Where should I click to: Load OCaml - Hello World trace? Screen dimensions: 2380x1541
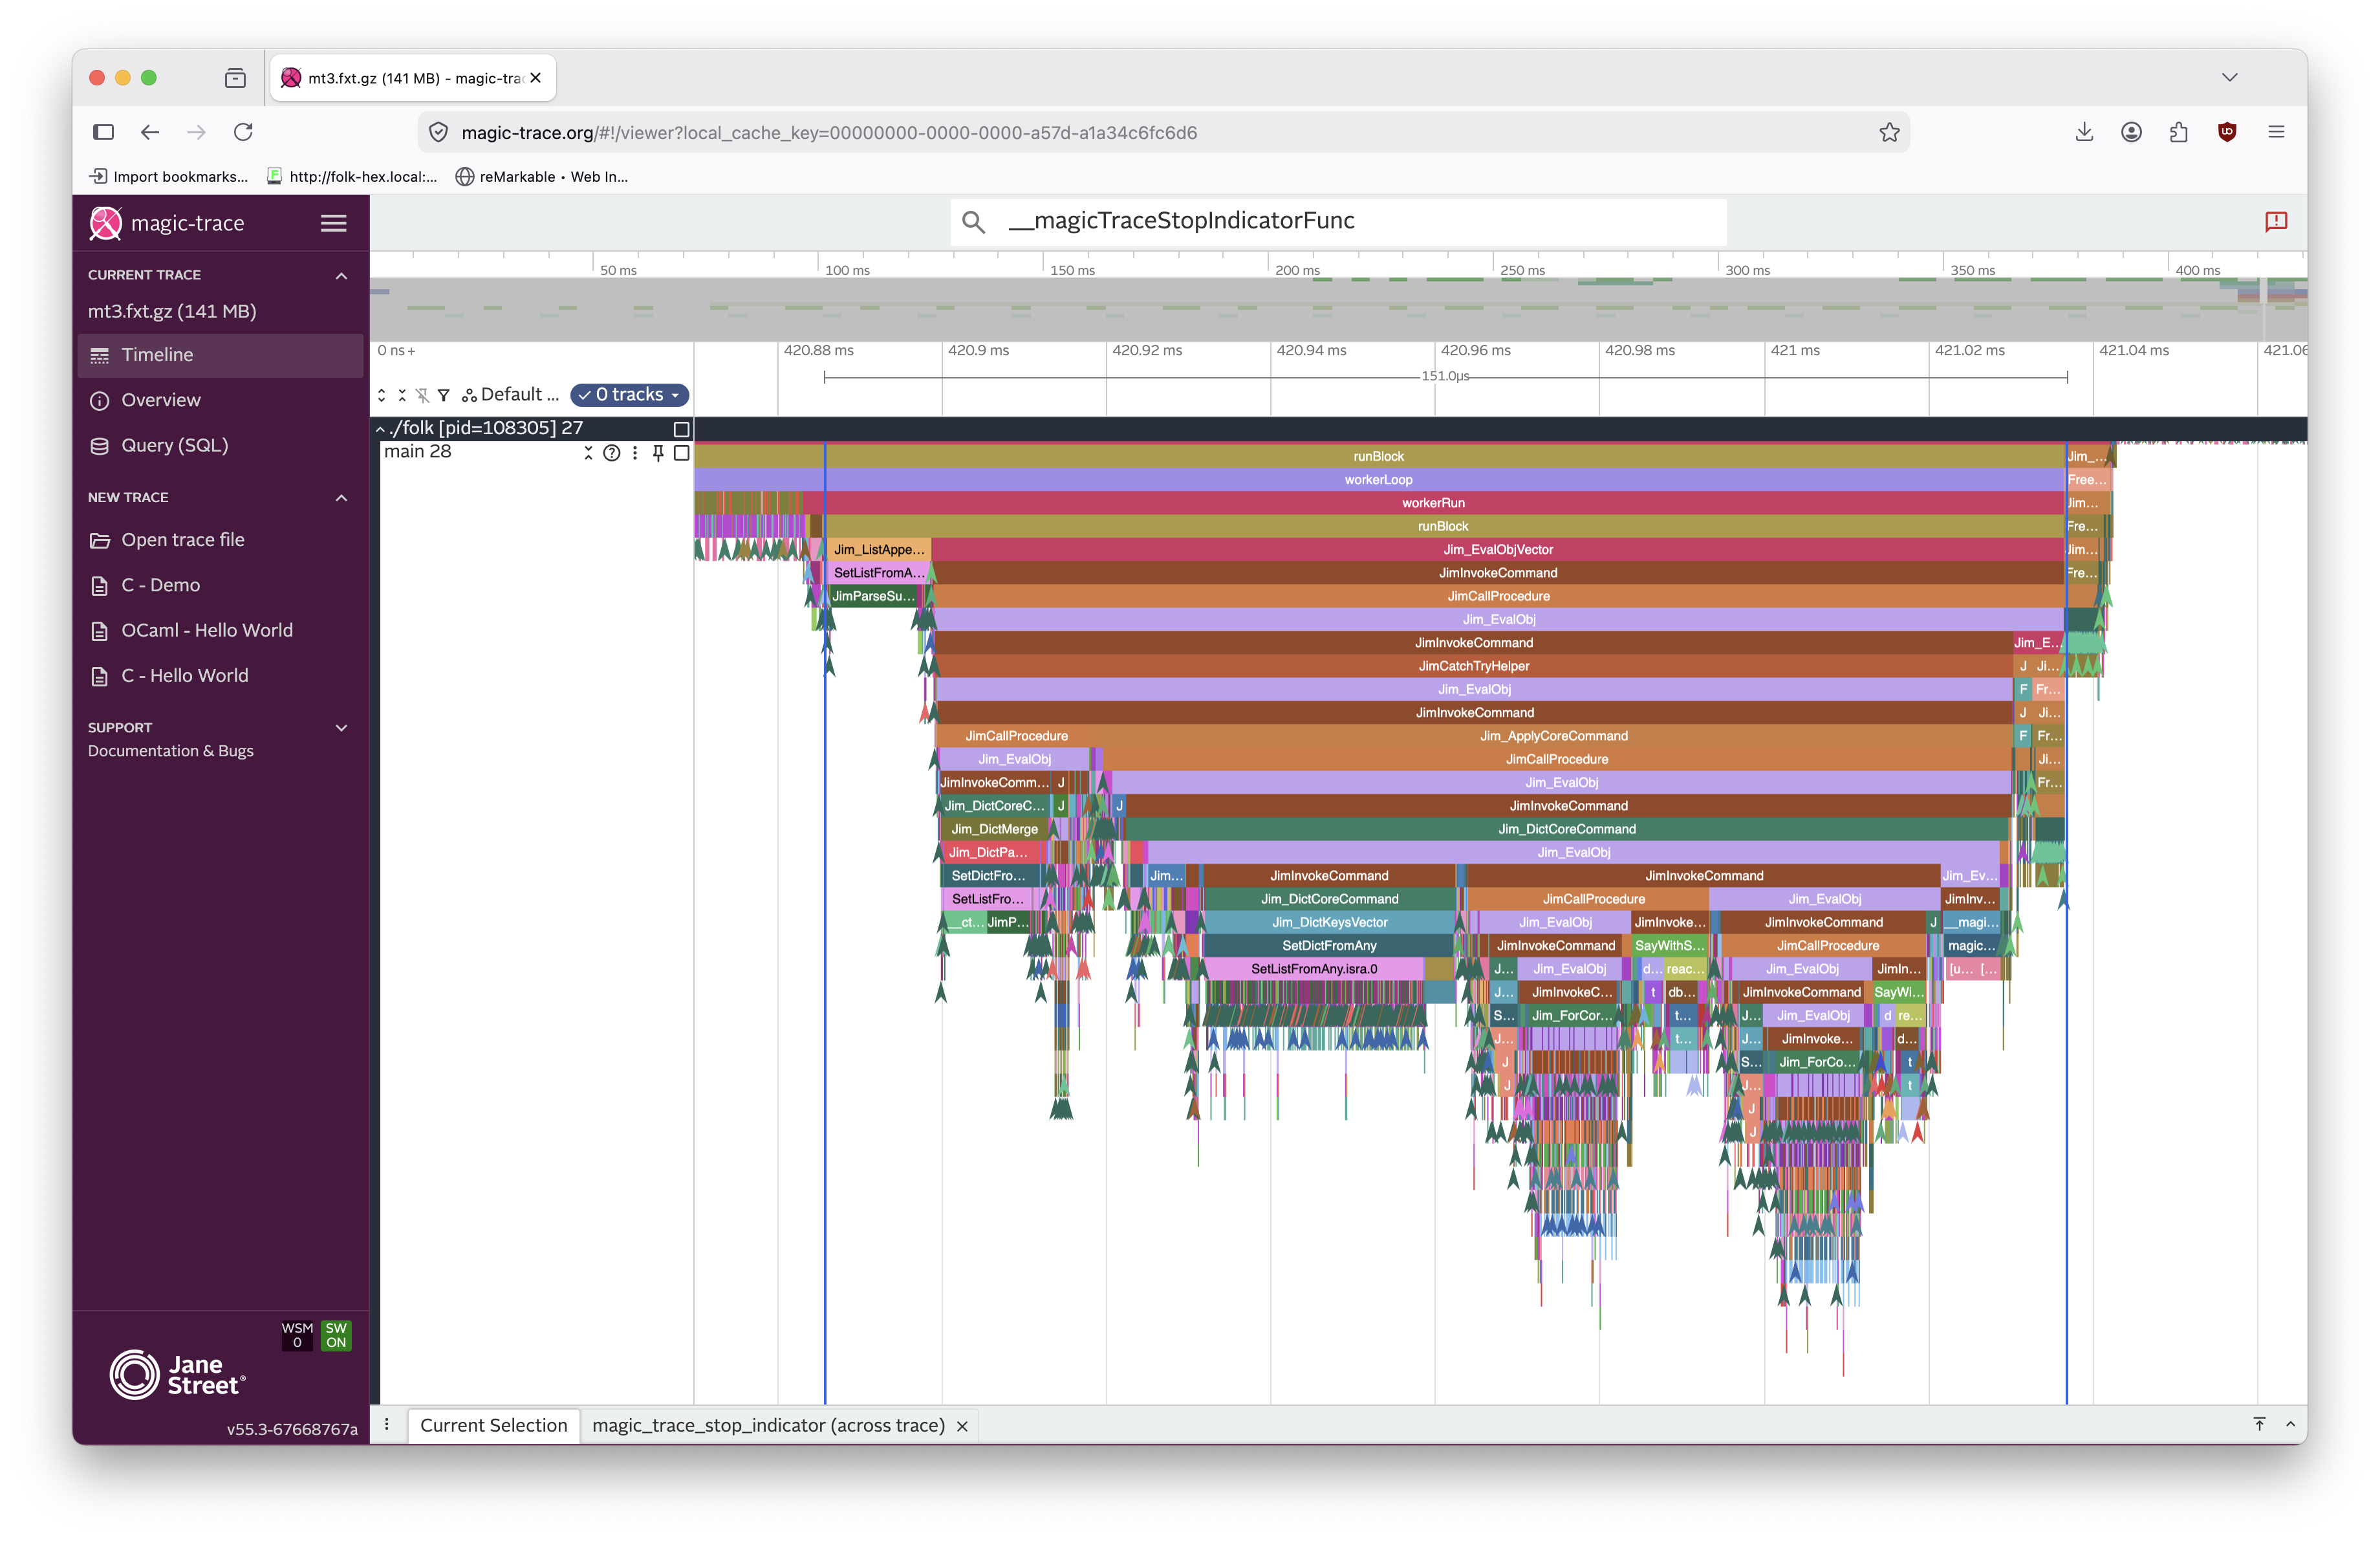tap(220, 631)
